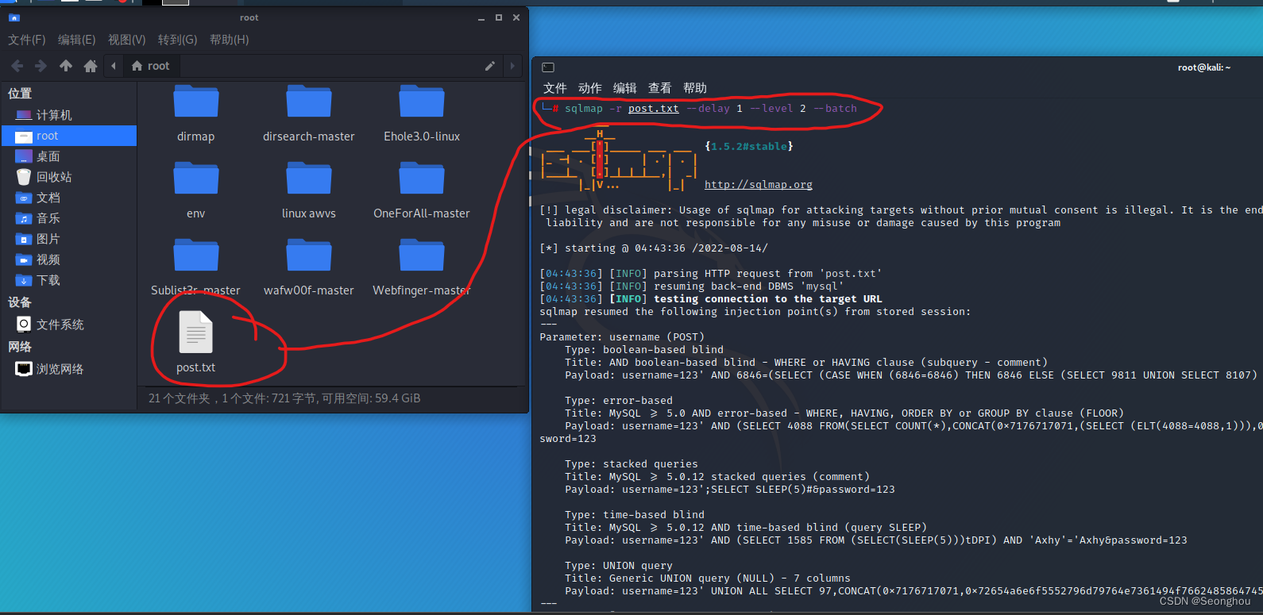Open 浏览网络 under network

pyautogui.click(x=69, y=369)
